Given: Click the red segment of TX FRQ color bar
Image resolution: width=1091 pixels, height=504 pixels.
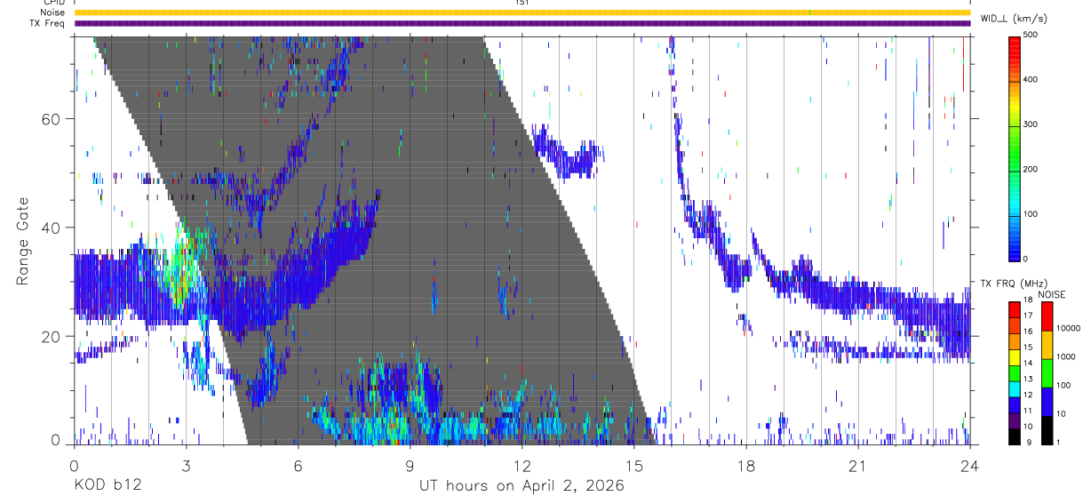Looking at the screenshot, I should coord(1014,310).
